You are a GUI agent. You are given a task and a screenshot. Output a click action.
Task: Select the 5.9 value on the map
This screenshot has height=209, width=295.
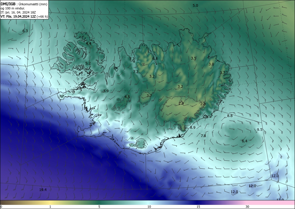pyautogui.click(x=106, y=91)
